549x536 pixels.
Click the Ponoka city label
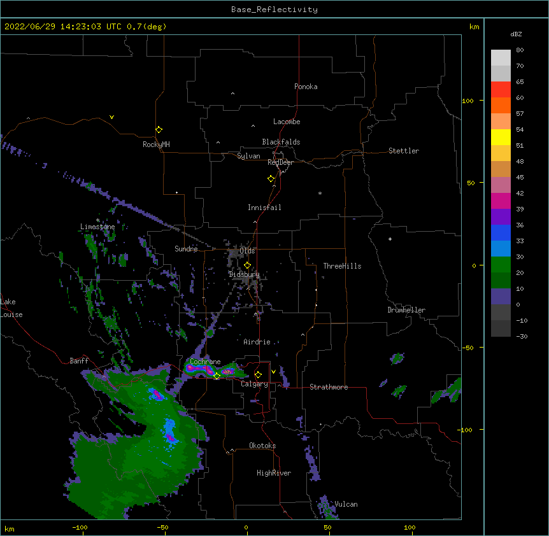pos(306,87)
